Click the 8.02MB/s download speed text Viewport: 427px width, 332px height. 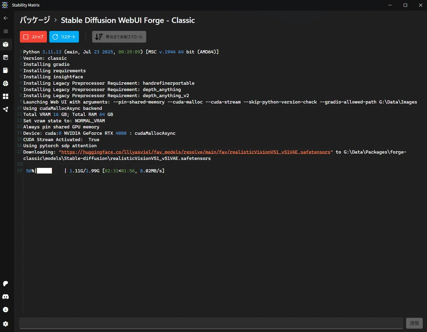[x=151, y=171]
